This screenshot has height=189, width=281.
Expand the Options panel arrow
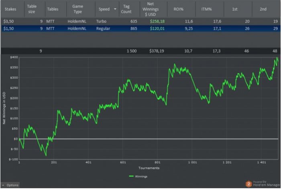click(3, 185)
